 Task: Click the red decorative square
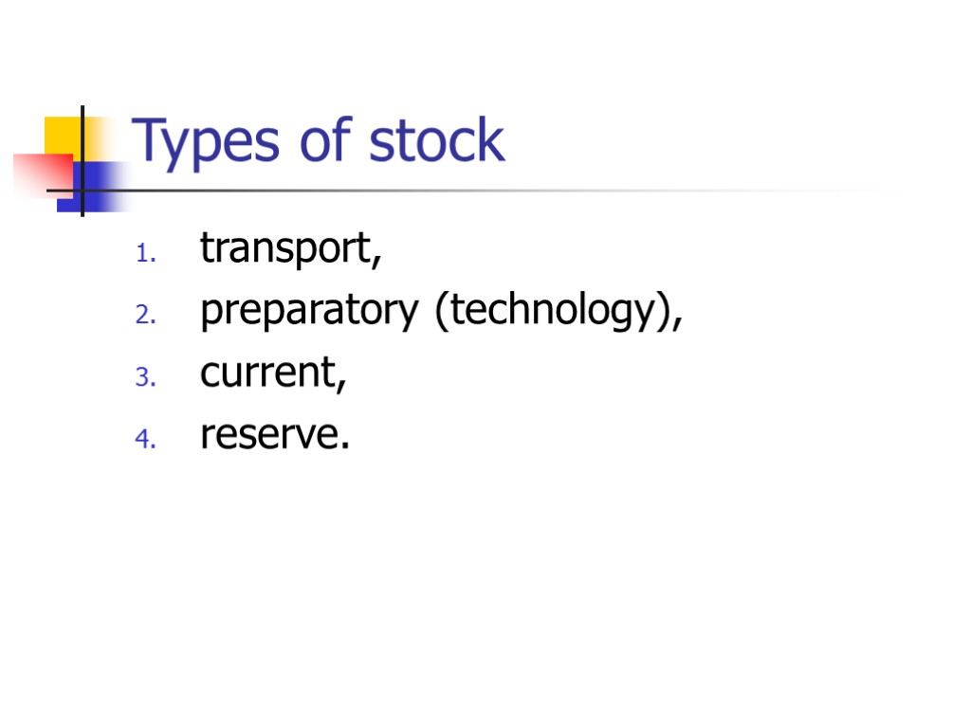(x=36, y=175)
